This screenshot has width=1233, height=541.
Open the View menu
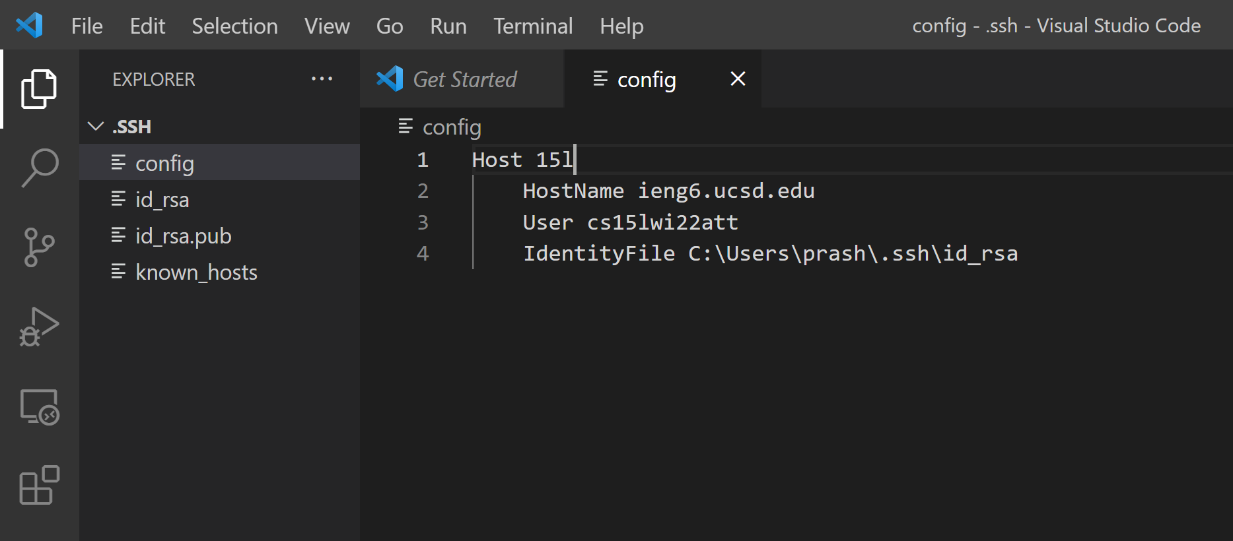(328, 26)
